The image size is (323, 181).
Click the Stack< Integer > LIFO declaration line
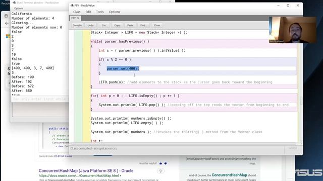pyautogui.click(x=139, y=32)
